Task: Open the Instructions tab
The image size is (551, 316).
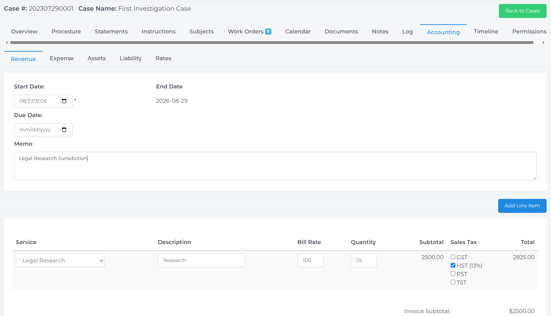Action: pos(158,32)
